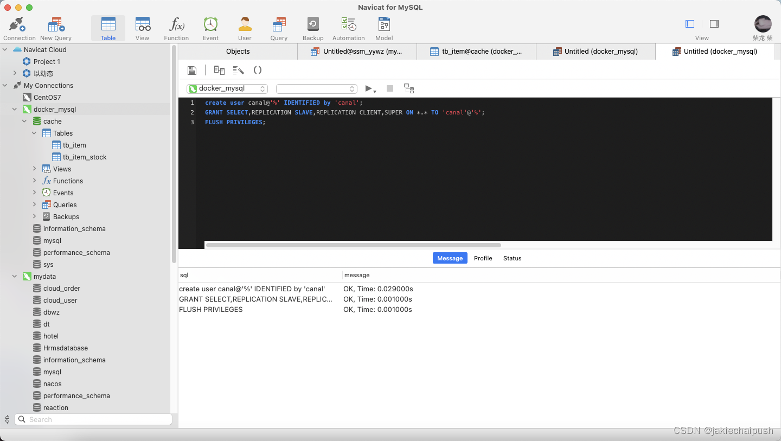
Task: Collapse the Navicat Cloud tree node
Action: point(5,49)
